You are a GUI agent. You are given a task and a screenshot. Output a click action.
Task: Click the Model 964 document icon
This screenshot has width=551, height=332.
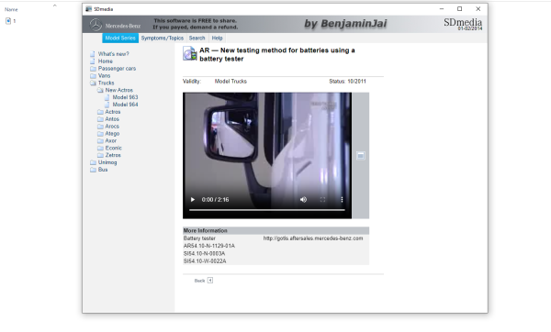(107, 105)
